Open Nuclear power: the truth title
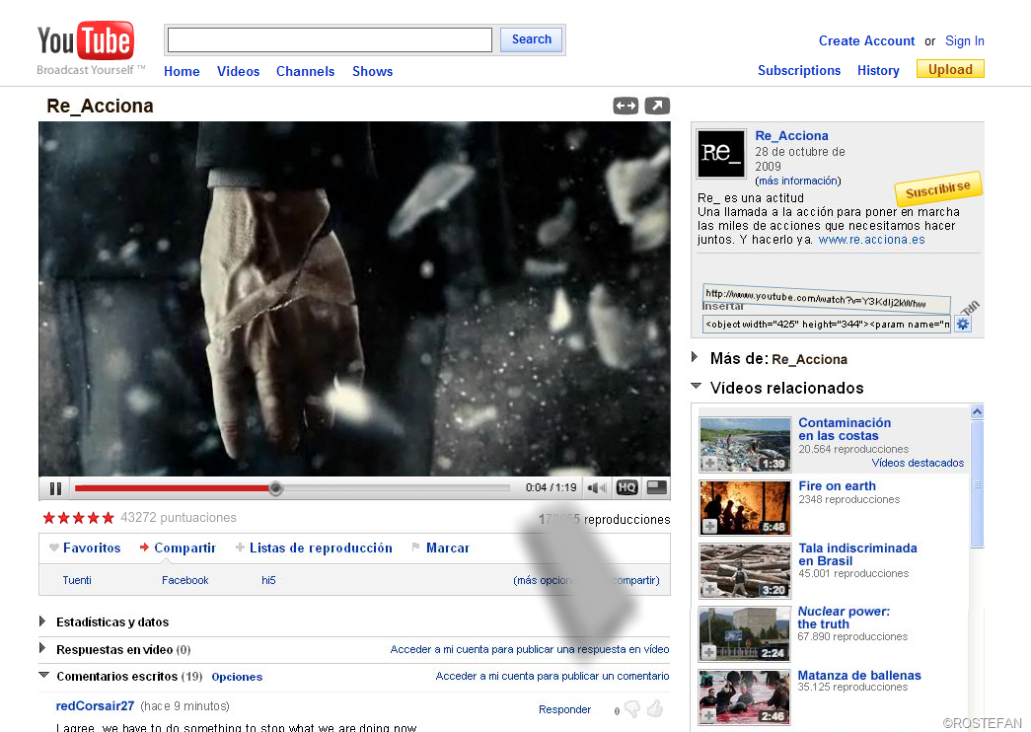 tap(844, 618)
